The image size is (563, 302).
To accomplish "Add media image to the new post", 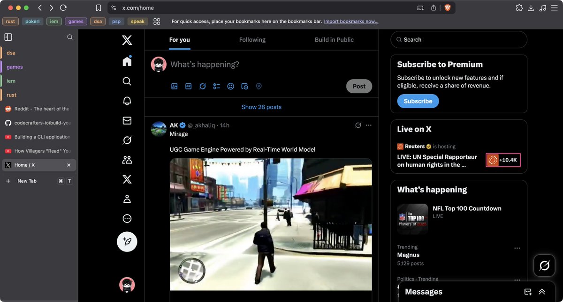I will click(x=174, y=86).
